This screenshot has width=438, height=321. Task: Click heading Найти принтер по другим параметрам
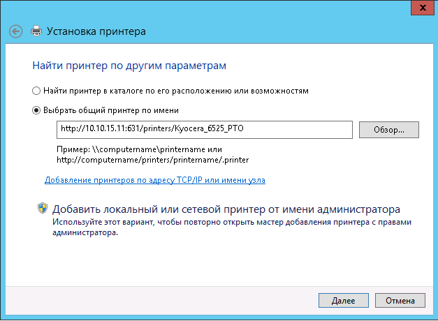(x=129, y=66)
